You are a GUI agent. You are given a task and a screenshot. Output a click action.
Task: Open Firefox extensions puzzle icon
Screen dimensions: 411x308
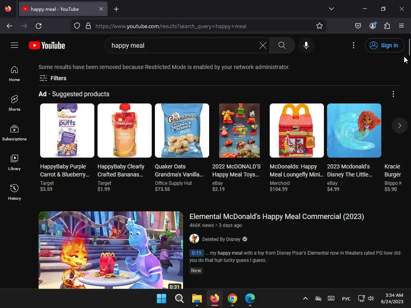pyautogui.click(x=387, y=26)
